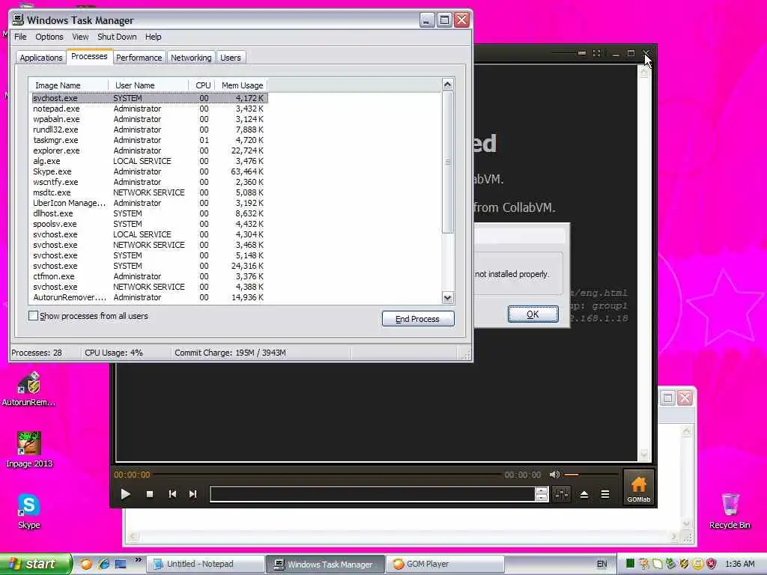Click OK in the error dialog

click(x=533, y=314)
